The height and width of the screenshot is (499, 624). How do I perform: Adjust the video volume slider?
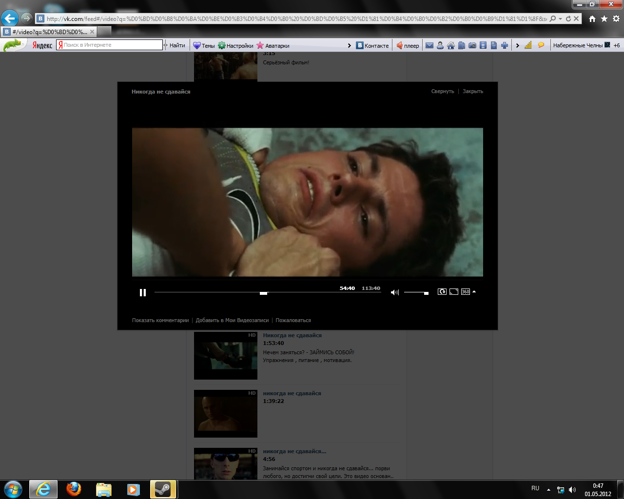[416, 292]
